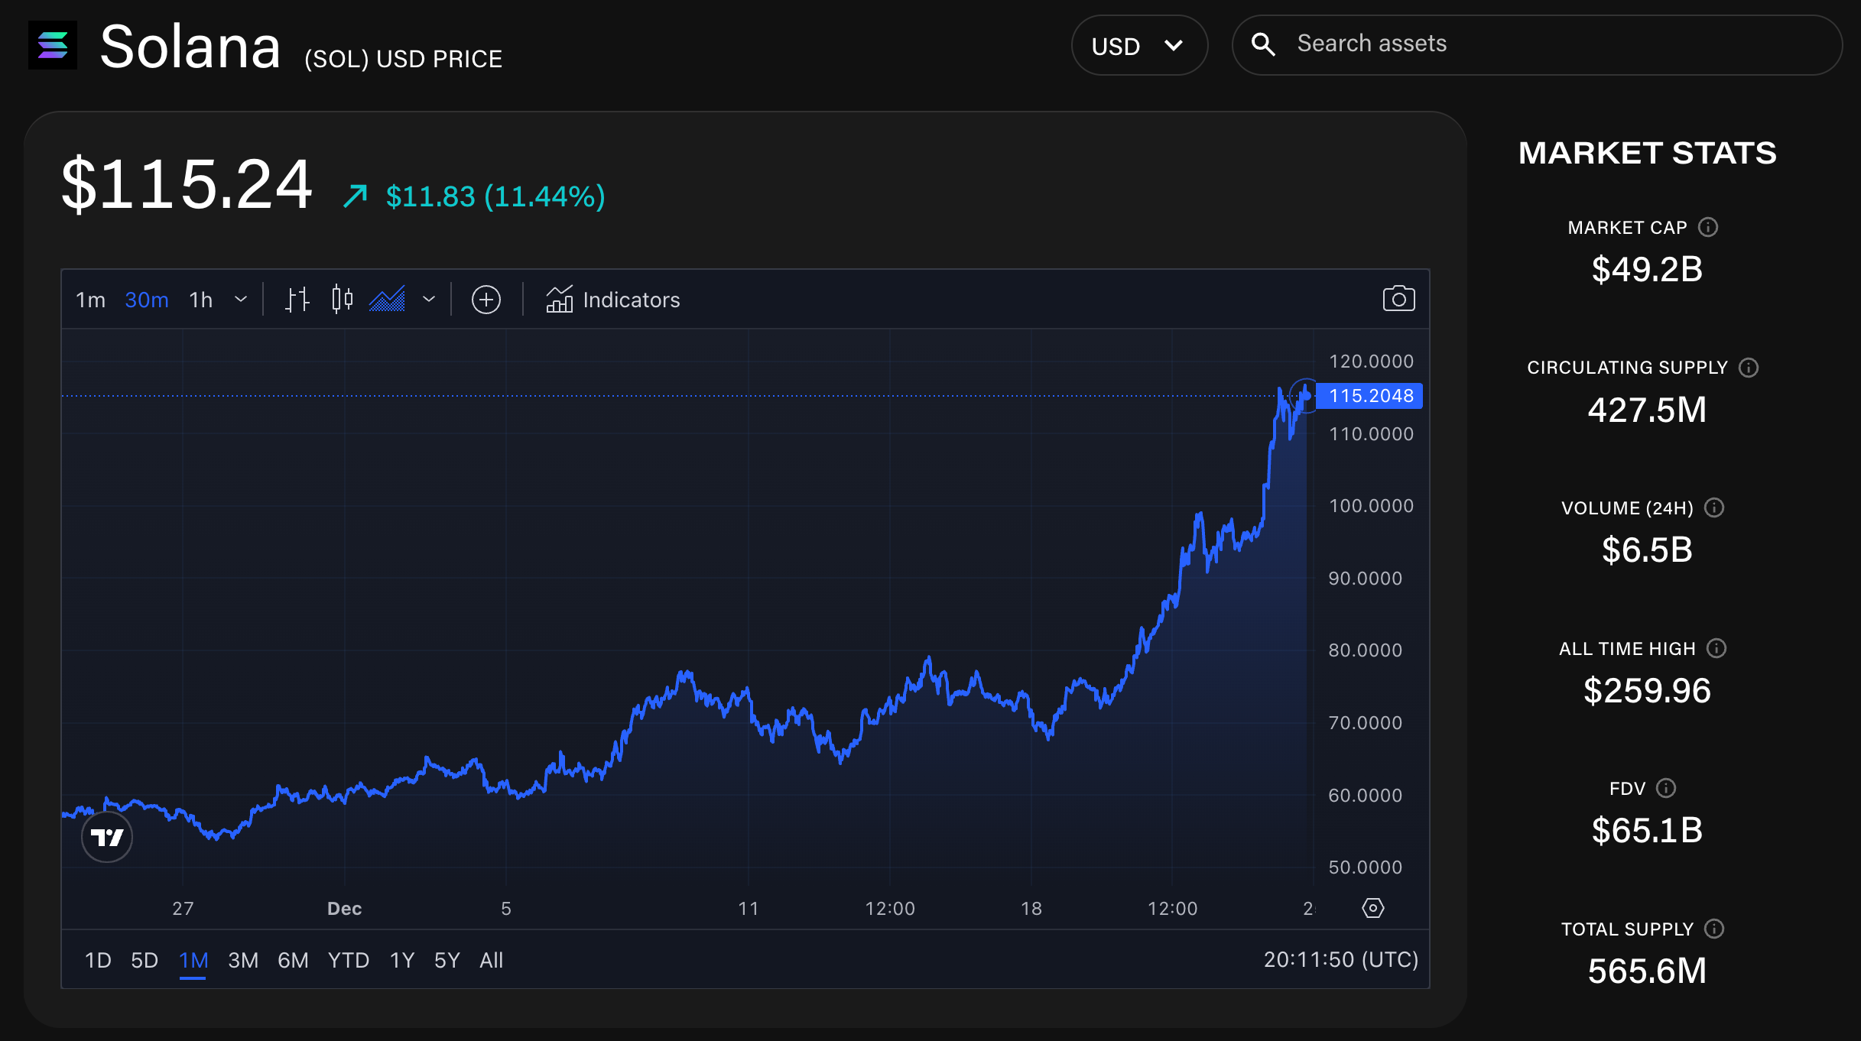Viewport: 1861px width, 1041px height.
Task: Select the 30m interval option
Action: (x=147, y=300)
